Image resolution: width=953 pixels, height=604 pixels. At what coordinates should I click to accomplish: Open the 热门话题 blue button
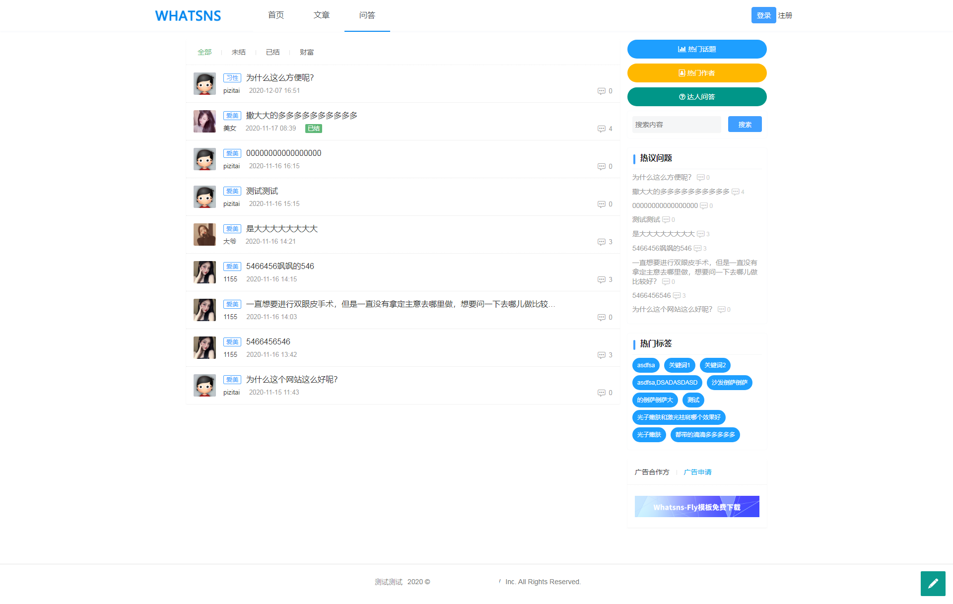point(696,49)
